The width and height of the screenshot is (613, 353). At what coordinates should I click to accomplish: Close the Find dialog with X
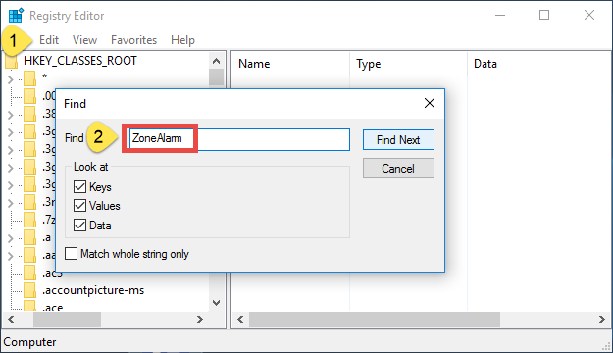tap(430, 103)
